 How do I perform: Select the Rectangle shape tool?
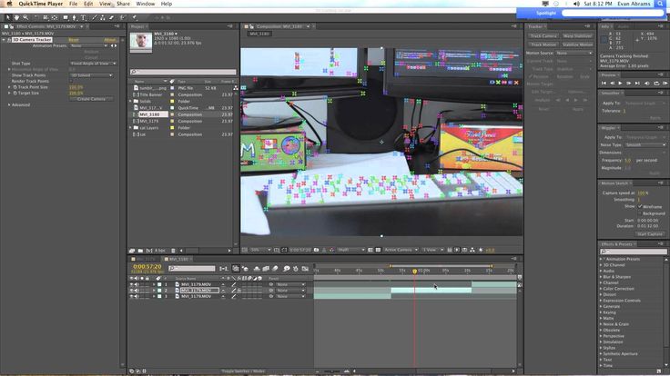click(66, 17)
